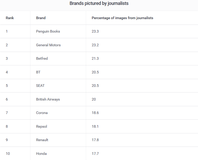Image resolution: width=198 pixels, height=160 pixels.
Task: Select the Renault brand cell
Action: tap(42, 140)
